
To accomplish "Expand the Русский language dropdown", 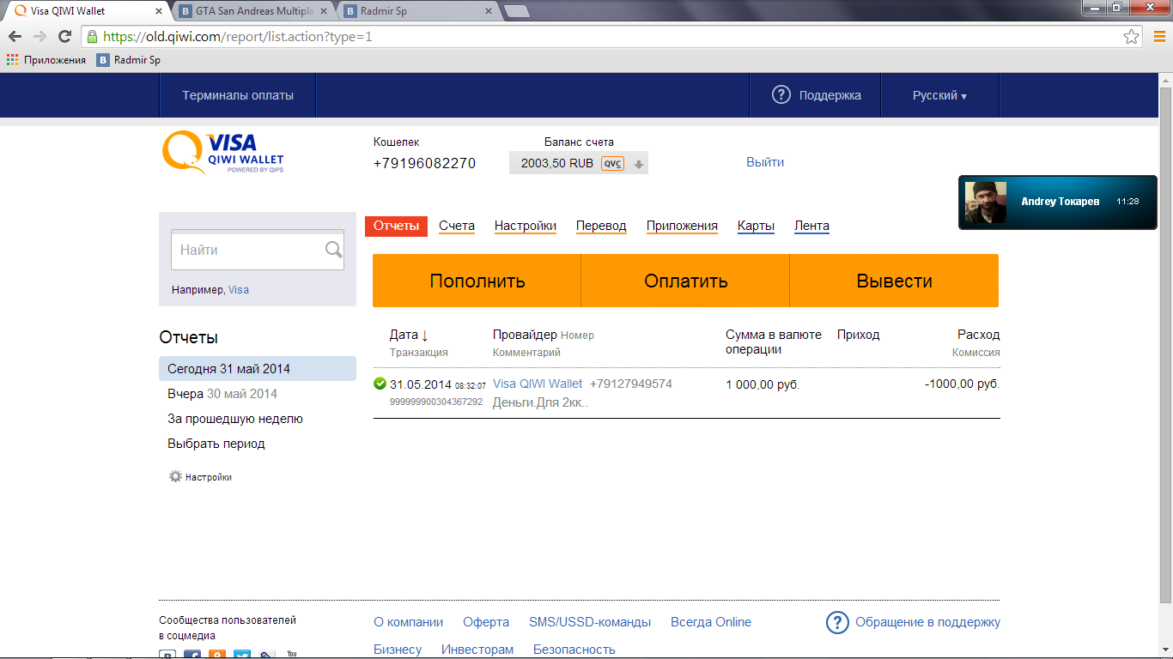I will click(x=939, y=95).
